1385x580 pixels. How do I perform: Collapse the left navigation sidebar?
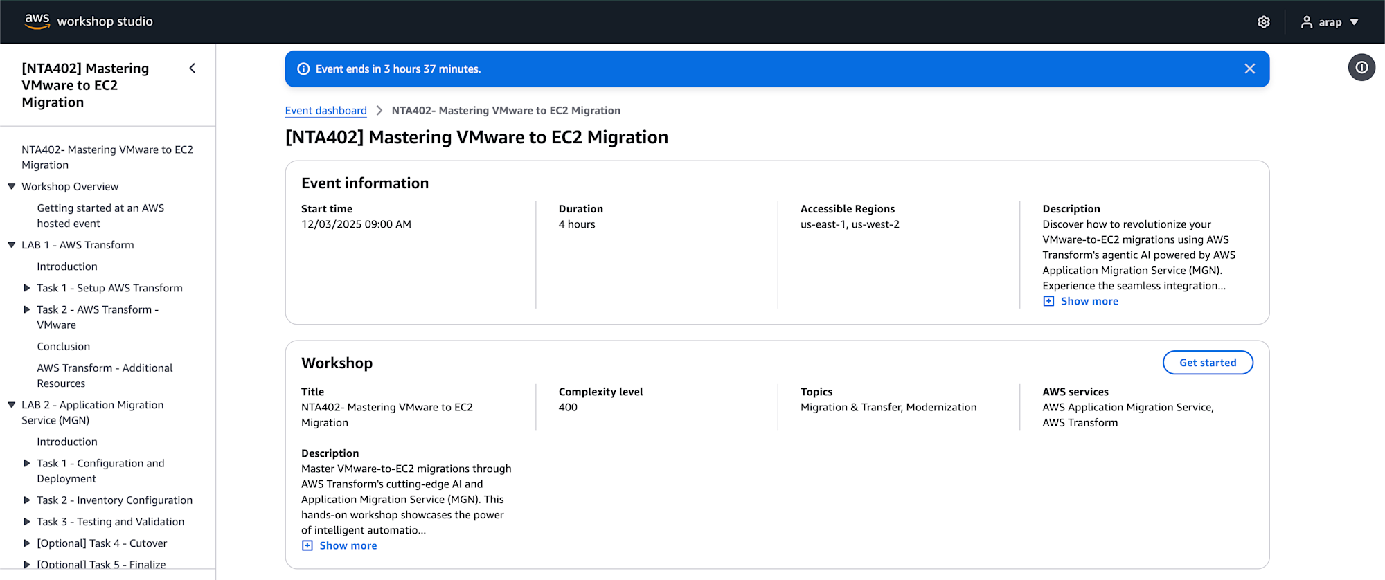click(193, 68)
